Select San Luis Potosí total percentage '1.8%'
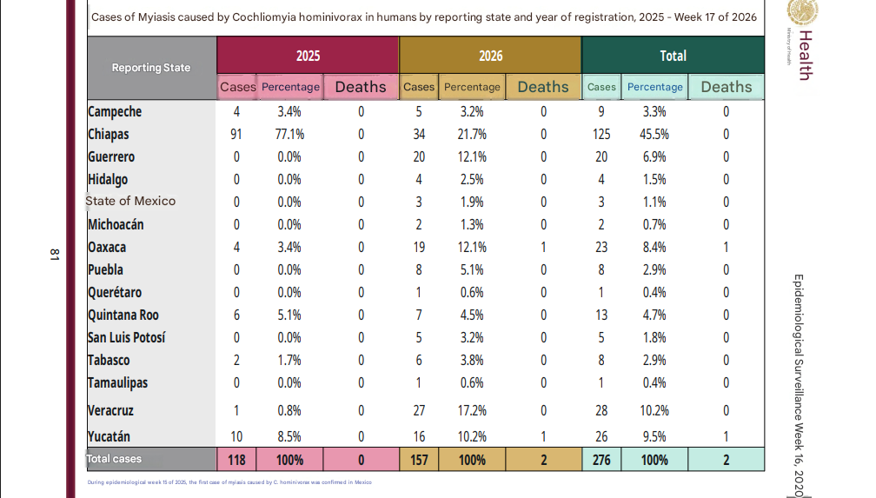Image resolution: width=876 pixels, height=498 pixels. pos(654,337)
